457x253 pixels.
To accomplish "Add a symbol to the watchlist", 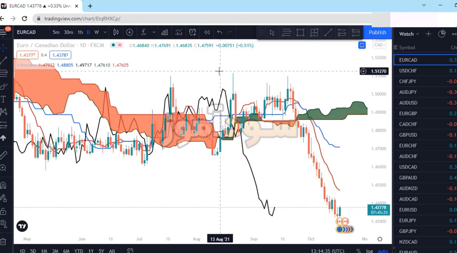I will [428, 34].
